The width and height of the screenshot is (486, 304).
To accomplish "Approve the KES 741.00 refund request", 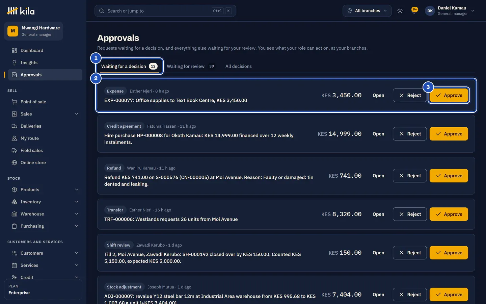I will pyautogui.click(x=449, y=176).
